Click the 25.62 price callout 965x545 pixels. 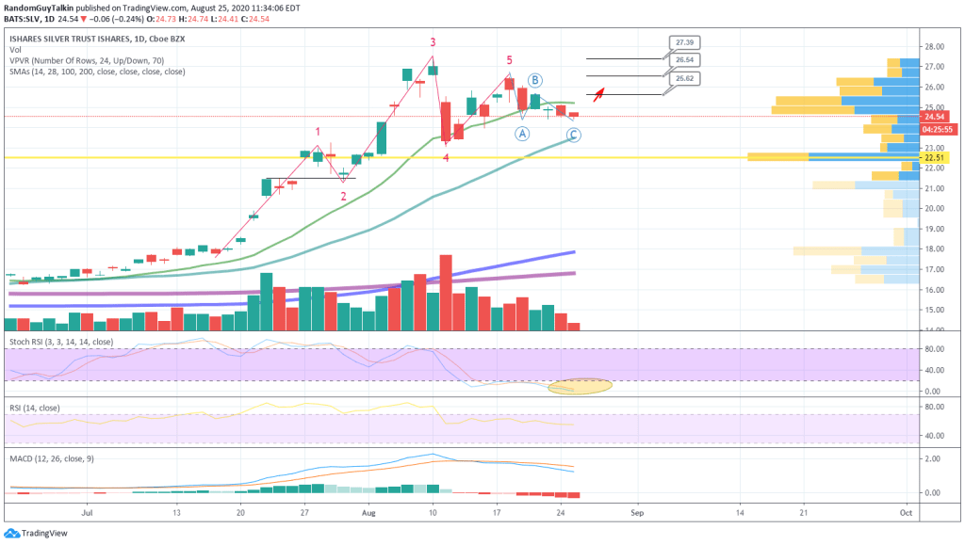coord(685,79)
